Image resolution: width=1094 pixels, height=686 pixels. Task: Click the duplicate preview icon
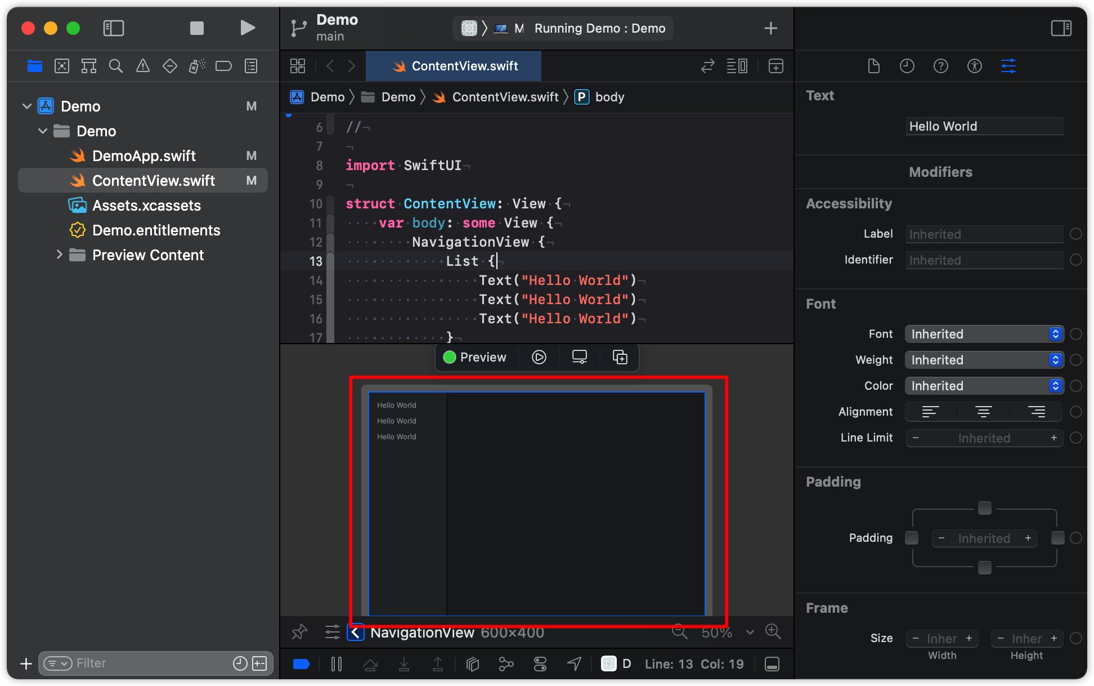pos(620,357)
